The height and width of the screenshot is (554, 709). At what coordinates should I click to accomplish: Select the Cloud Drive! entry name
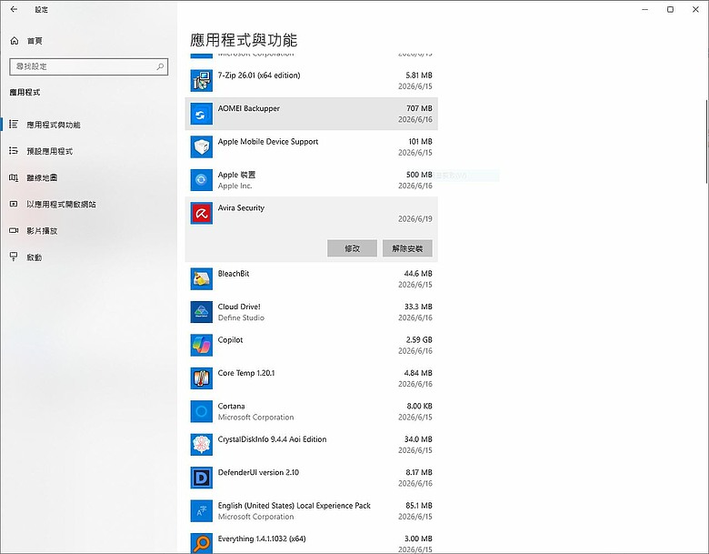(x=239, y=307)
